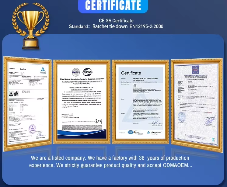Viewport: 227px width, 187px height.
Task: Open the Certificate of Compliance frame
Action: click(x=197, y=105)
